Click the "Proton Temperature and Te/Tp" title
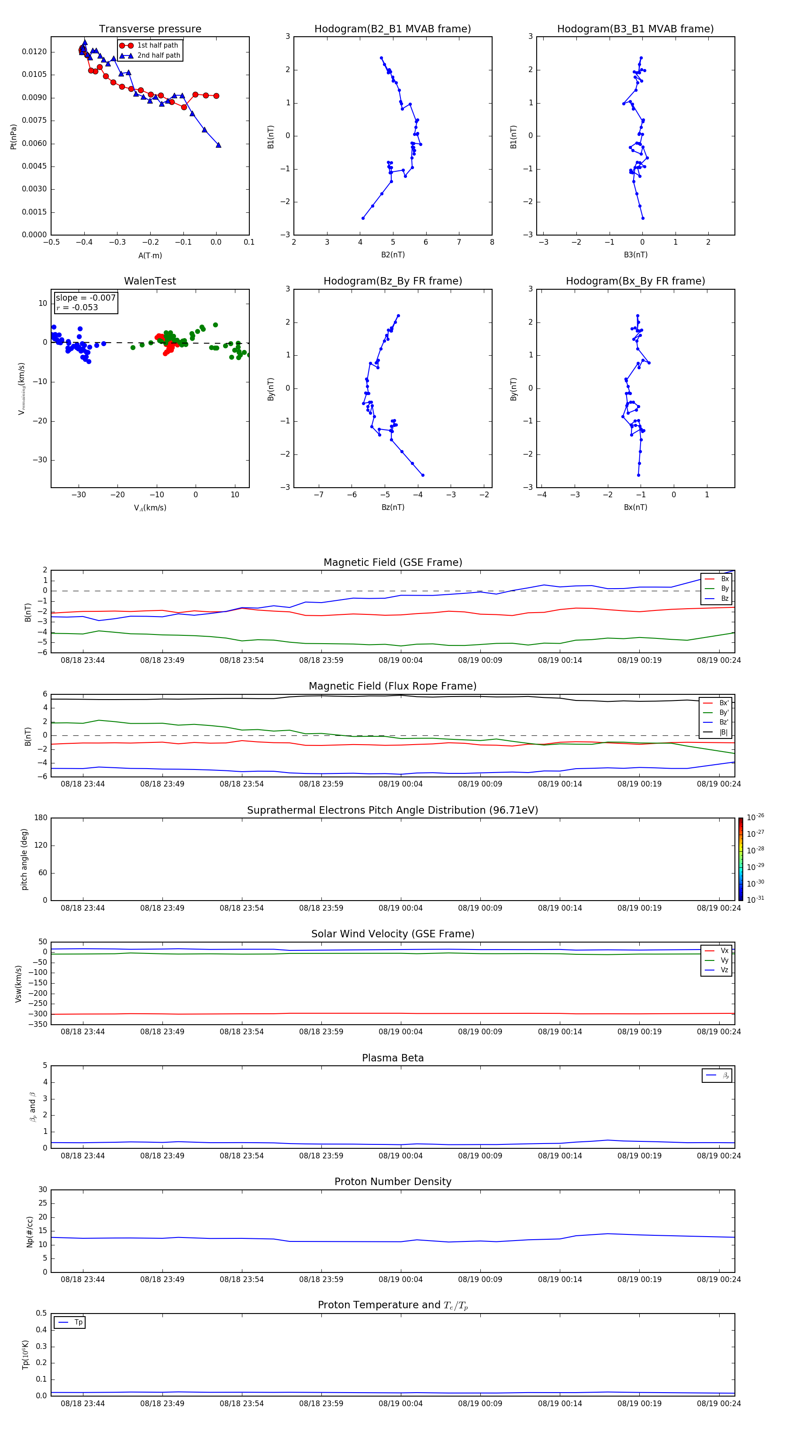 click(393, 1305)
